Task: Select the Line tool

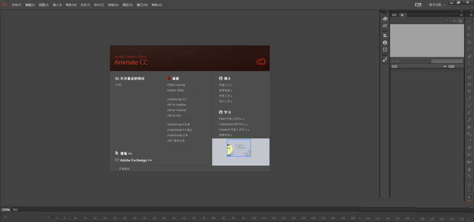Action: (x=469, y=71)
